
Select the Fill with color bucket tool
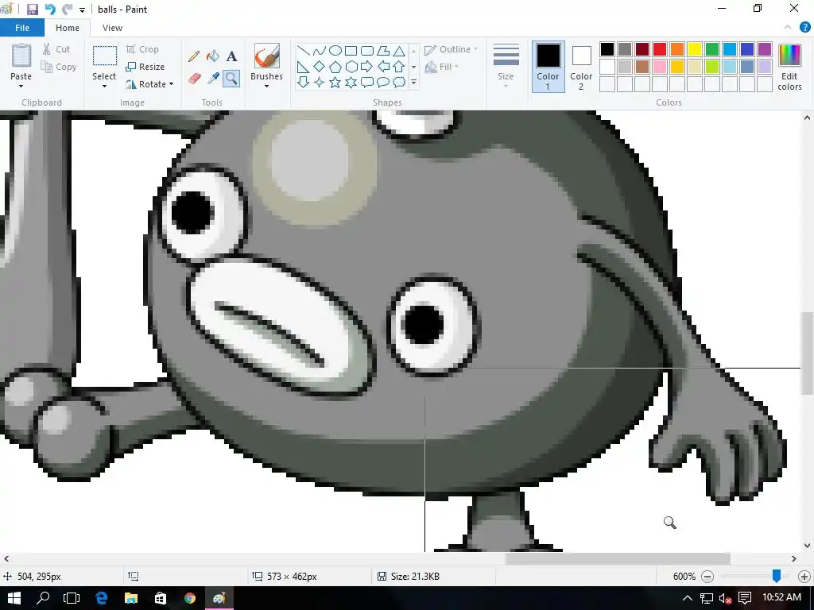pos(213,56)
